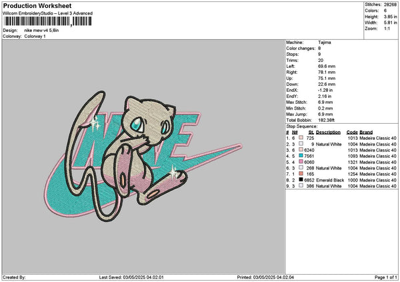Select the Height value 3.85 in
The height and width of the screenshot is (282, 400).
click(390, 17)
